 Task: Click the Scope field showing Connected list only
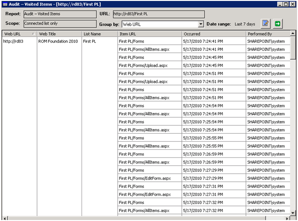60,23
